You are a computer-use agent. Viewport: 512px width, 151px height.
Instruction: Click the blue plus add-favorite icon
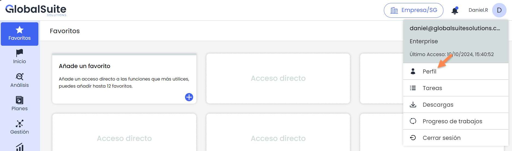(x=189, y=97)
